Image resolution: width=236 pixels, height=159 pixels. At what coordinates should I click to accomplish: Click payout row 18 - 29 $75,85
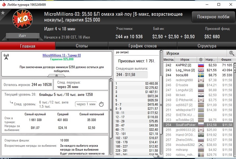point(137,121)
